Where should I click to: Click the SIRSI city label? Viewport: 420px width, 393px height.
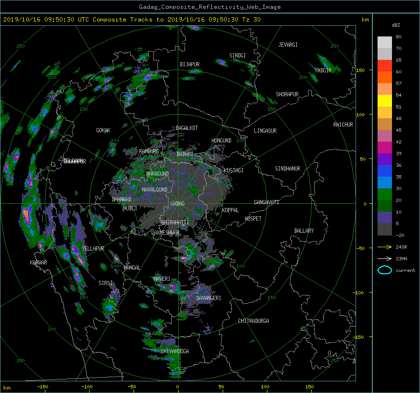click(105, 283)
